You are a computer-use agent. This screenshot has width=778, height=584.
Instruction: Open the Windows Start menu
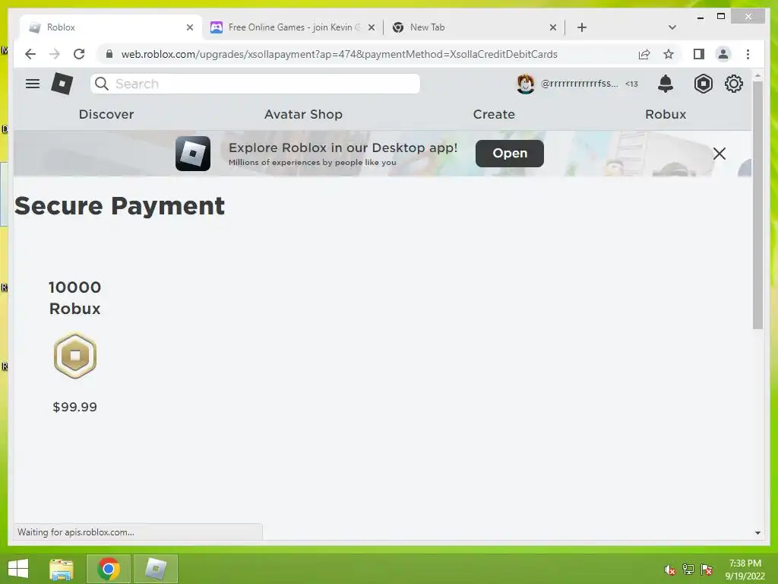tap(18, 569)
